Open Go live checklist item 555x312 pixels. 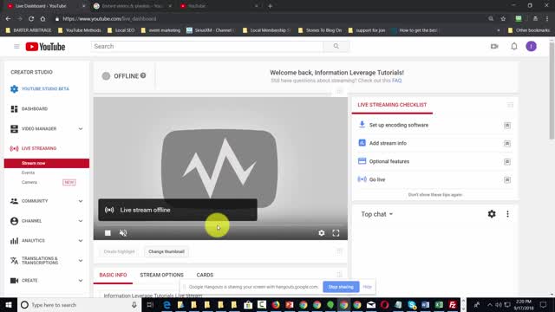click(x=377, y=179)
